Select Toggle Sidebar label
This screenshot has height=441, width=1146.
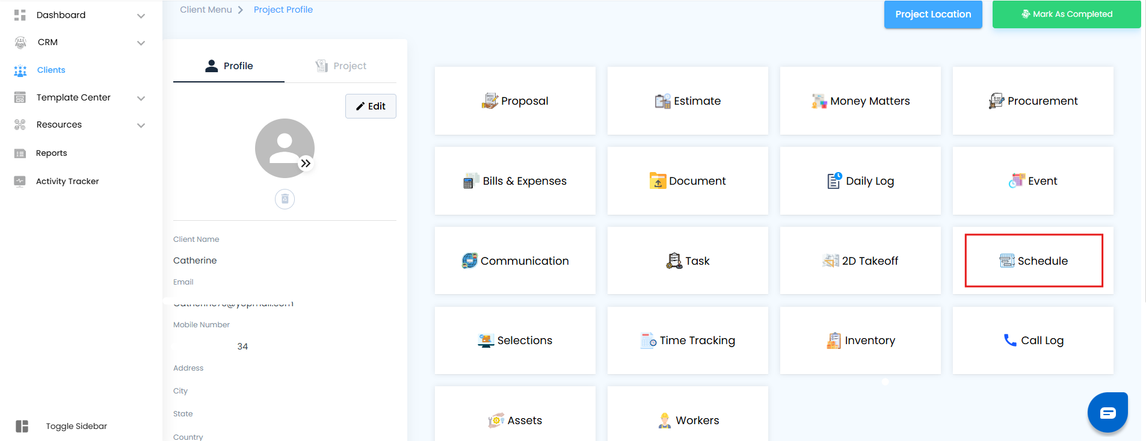[x=76, y=426]
